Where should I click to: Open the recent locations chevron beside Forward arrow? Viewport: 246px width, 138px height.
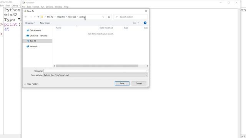(x=35, y=17)
